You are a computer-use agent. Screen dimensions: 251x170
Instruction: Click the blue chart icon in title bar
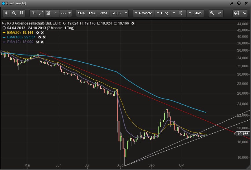point(3,3)
